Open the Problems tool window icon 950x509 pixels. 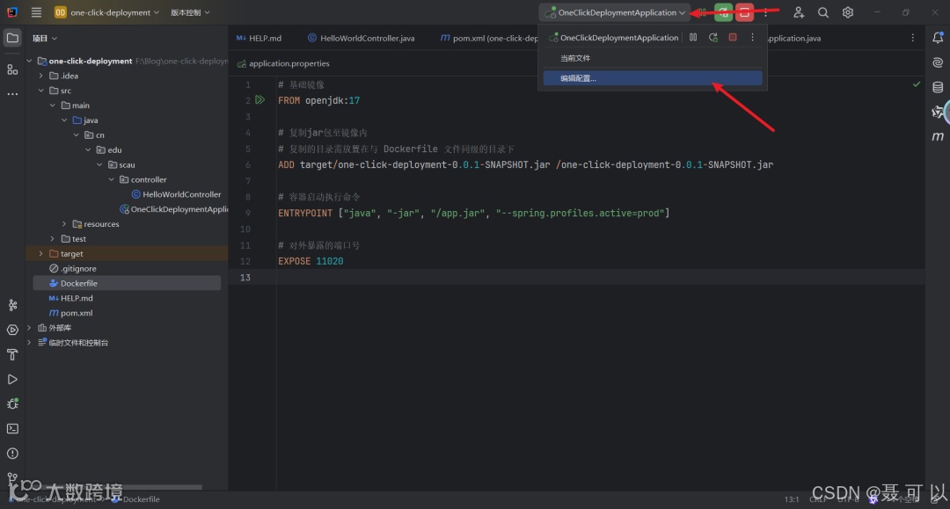[12, 454]
